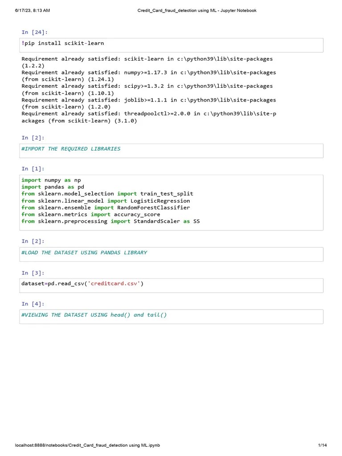Click the 'In [1]:' prompt label
This screenshot has height=456, width=342.
coord(33,169)
